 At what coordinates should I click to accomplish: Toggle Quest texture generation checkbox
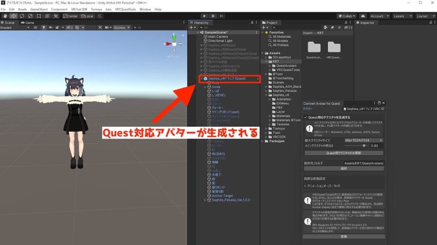[x=306, y=117]
